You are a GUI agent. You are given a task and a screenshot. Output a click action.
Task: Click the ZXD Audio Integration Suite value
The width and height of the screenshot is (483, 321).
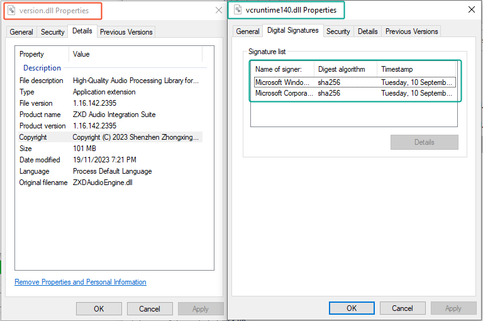pyautogui.click(x=114, y=115)
